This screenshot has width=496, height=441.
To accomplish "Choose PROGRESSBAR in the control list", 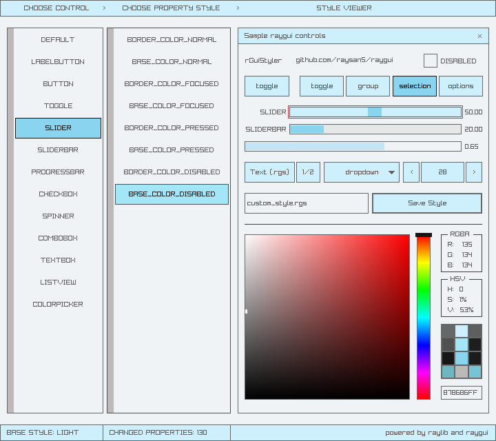I will click(x=58, y=172).
